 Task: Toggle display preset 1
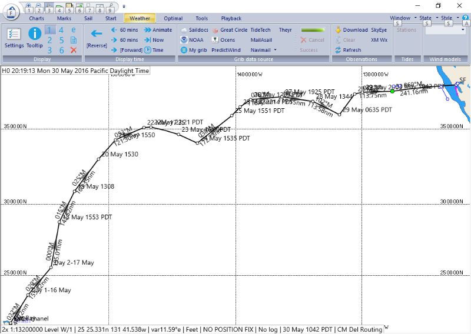[50, 30]
